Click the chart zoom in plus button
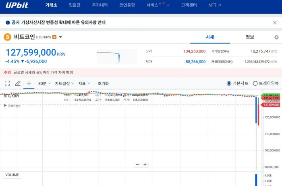The image size is (282, 186). (145, 164)
